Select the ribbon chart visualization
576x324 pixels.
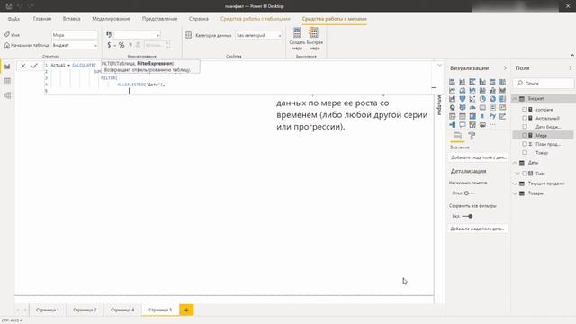[x=502, y=90]
